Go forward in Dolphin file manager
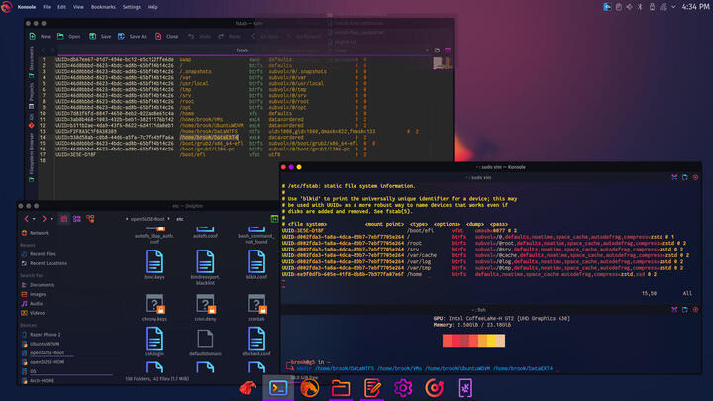 (44, 219)
